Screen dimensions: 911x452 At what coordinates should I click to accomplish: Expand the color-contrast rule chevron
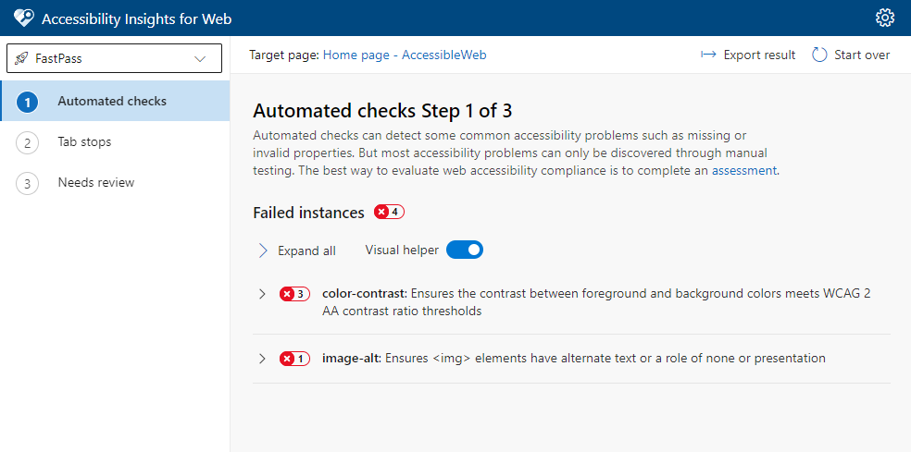click(262, 294)
